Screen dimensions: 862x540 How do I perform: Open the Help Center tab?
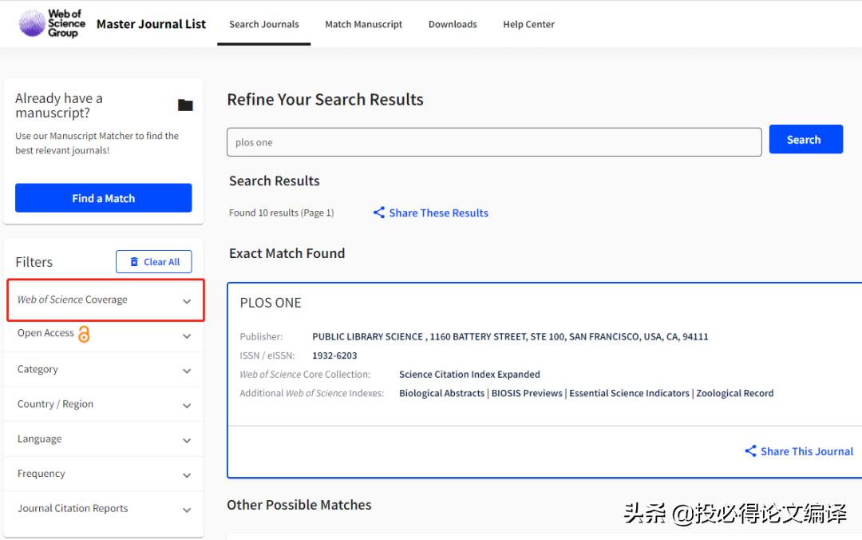click(x=528, y=24)
